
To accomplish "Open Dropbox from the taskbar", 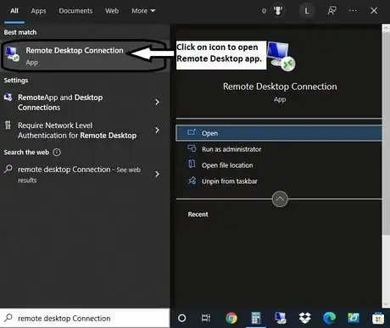I will (x=304, y=318).
